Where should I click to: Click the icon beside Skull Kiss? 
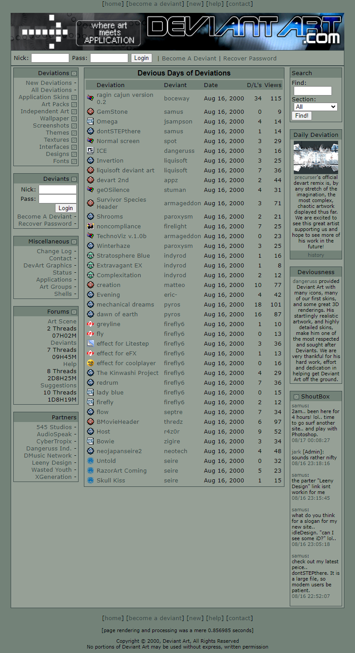[x=91, y=481]
